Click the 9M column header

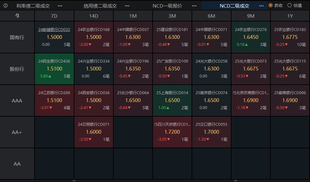pyautogui.click(x=251, y=16)
